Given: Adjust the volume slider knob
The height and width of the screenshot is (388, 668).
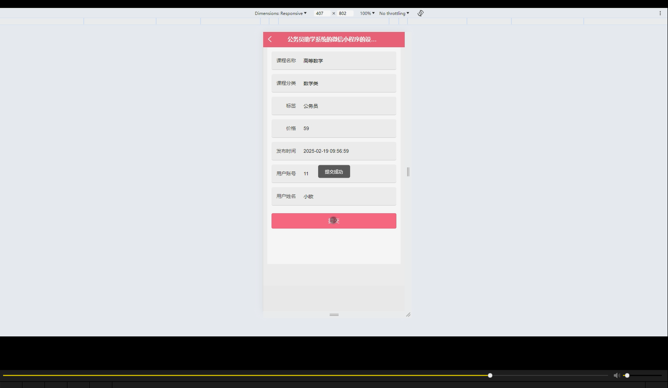Looking at the screenshot, I should (x=627, y=375).
